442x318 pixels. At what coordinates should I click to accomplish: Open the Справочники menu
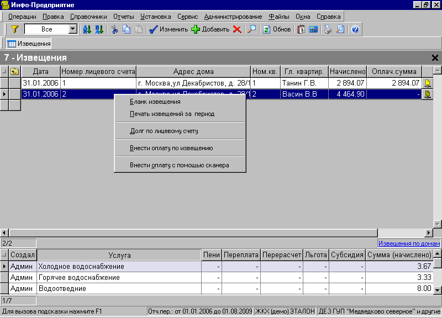pos(88,17)
